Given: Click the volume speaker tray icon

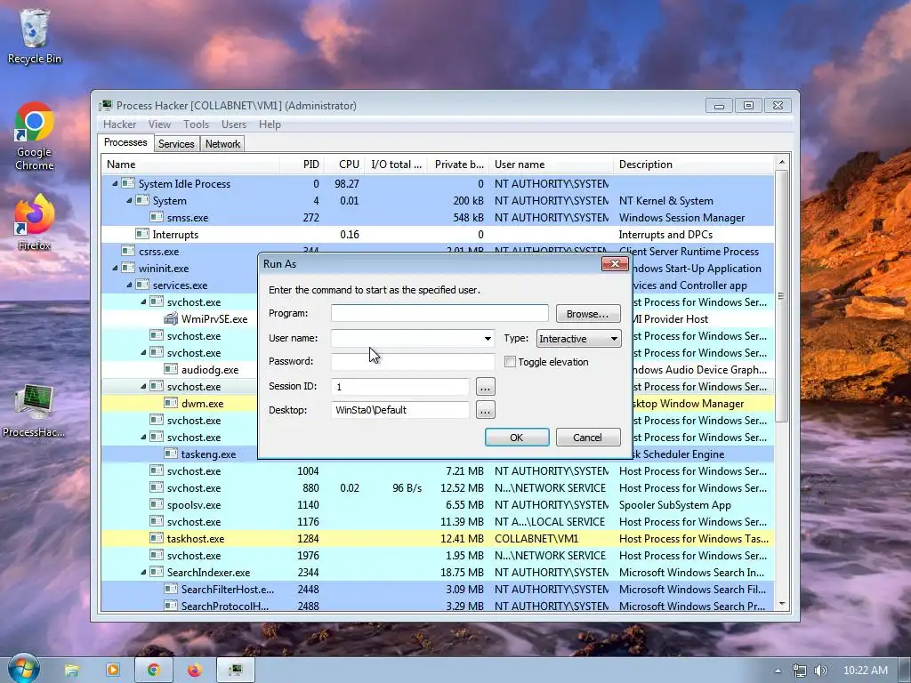Looking at the screenshot, I should click(821, 671).
